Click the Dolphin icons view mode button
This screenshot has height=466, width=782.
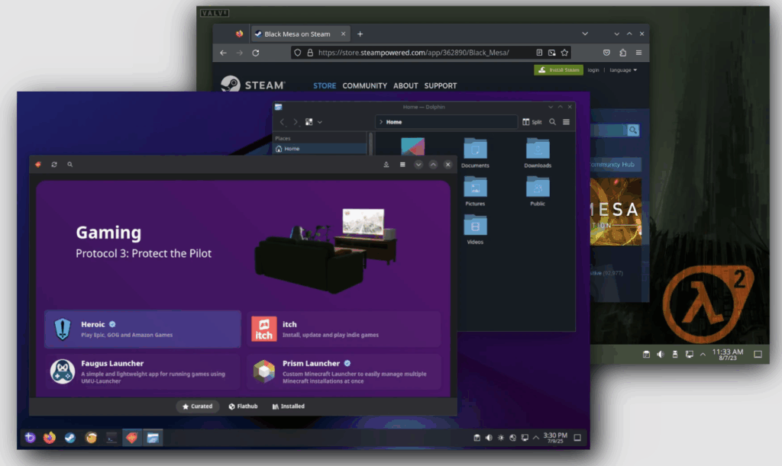[x=309, y=122]
